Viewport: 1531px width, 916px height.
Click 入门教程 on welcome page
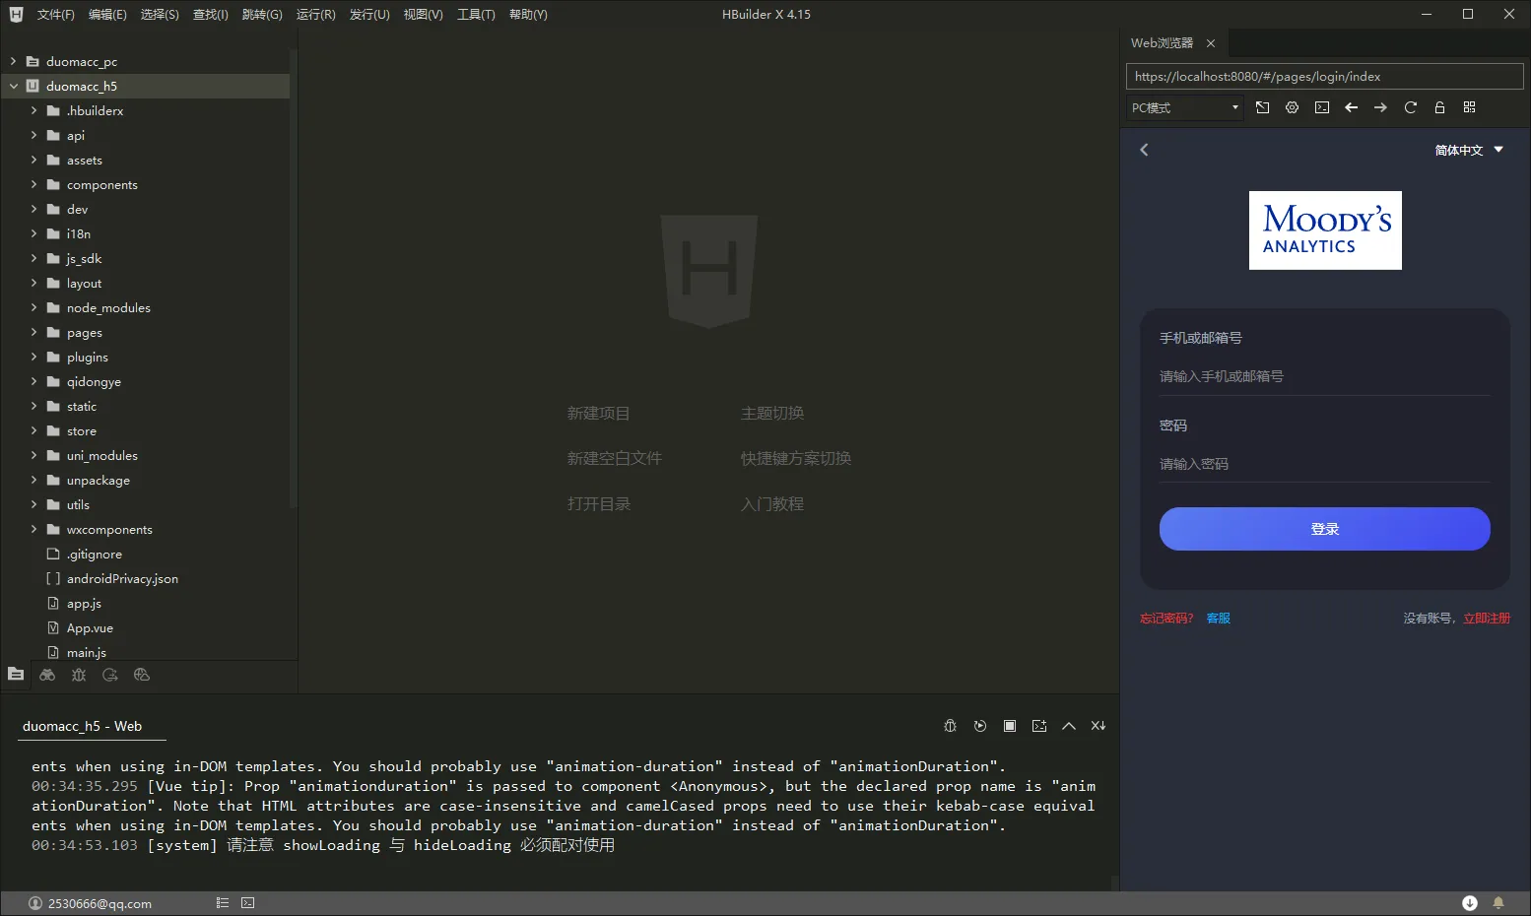(x=772, y=504)
